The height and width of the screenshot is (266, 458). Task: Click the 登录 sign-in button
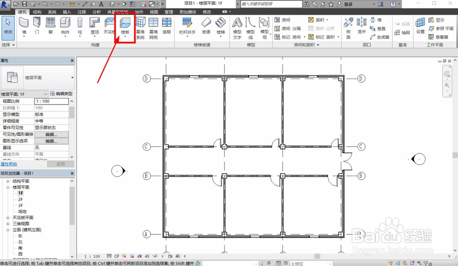click(345, 4)
